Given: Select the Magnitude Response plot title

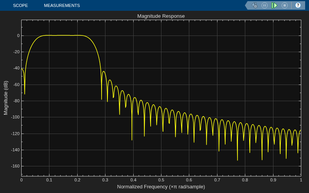Looking at the screenshot, I should [161, 16].
